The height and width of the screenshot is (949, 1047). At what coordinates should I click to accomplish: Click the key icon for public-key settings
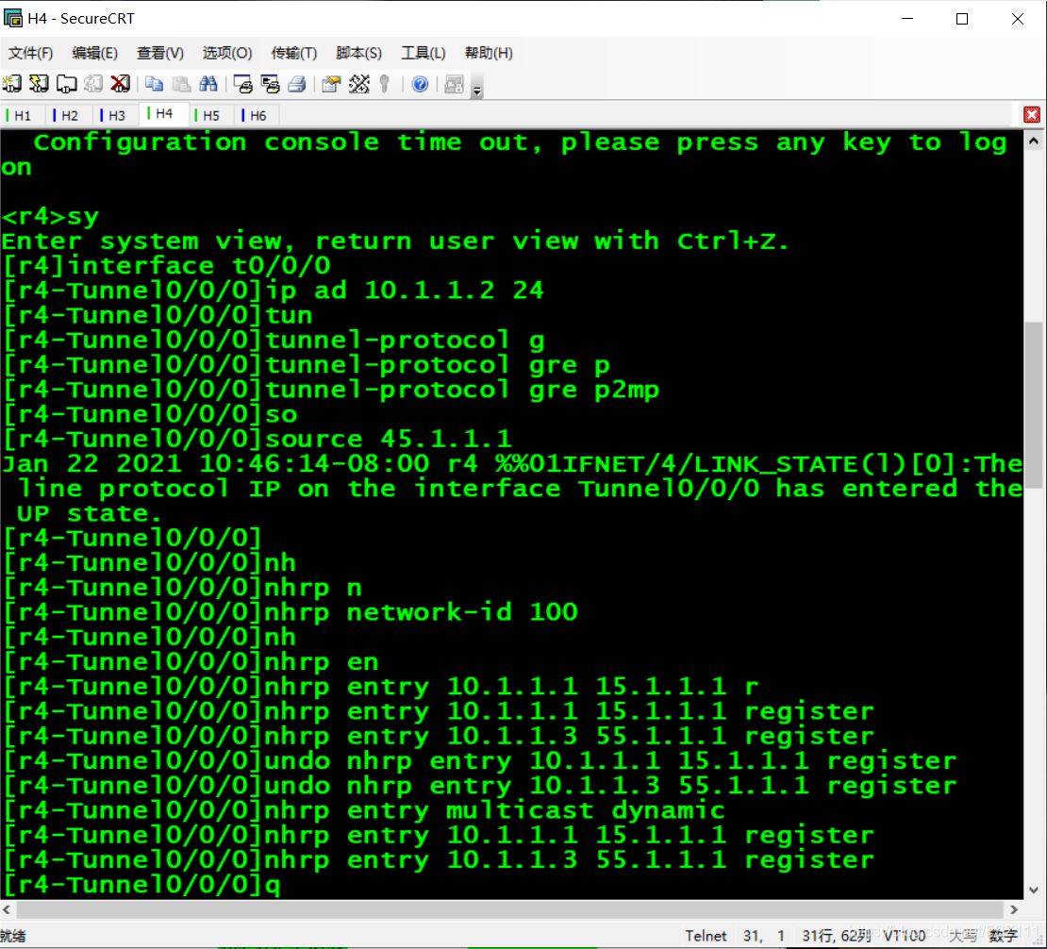point(385,83)
